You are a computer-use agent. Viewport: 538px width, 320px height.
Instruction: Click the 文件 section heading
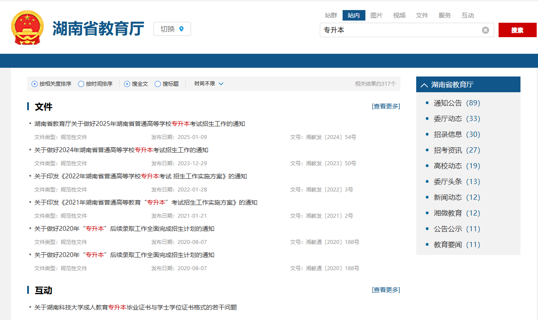click(43, 107)
